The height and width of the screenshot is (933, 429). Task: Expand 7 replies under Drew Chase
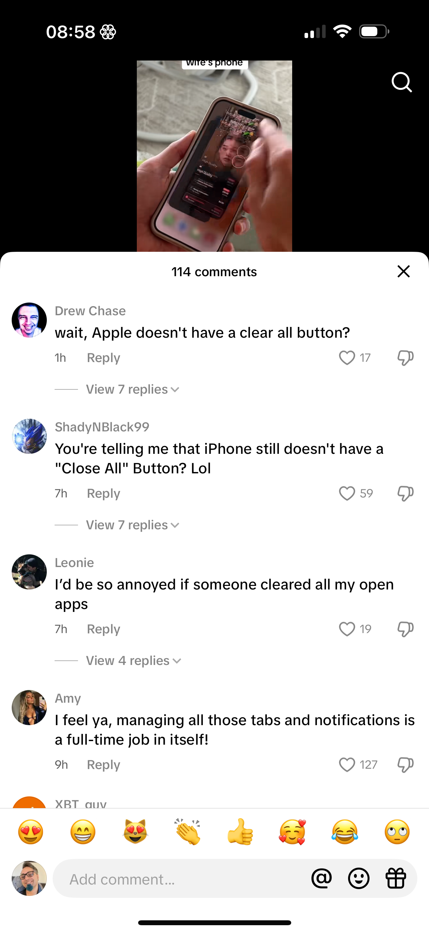point(132,389)
